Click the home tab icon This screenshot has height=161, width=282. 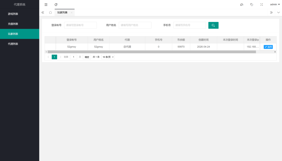point(50,12)
